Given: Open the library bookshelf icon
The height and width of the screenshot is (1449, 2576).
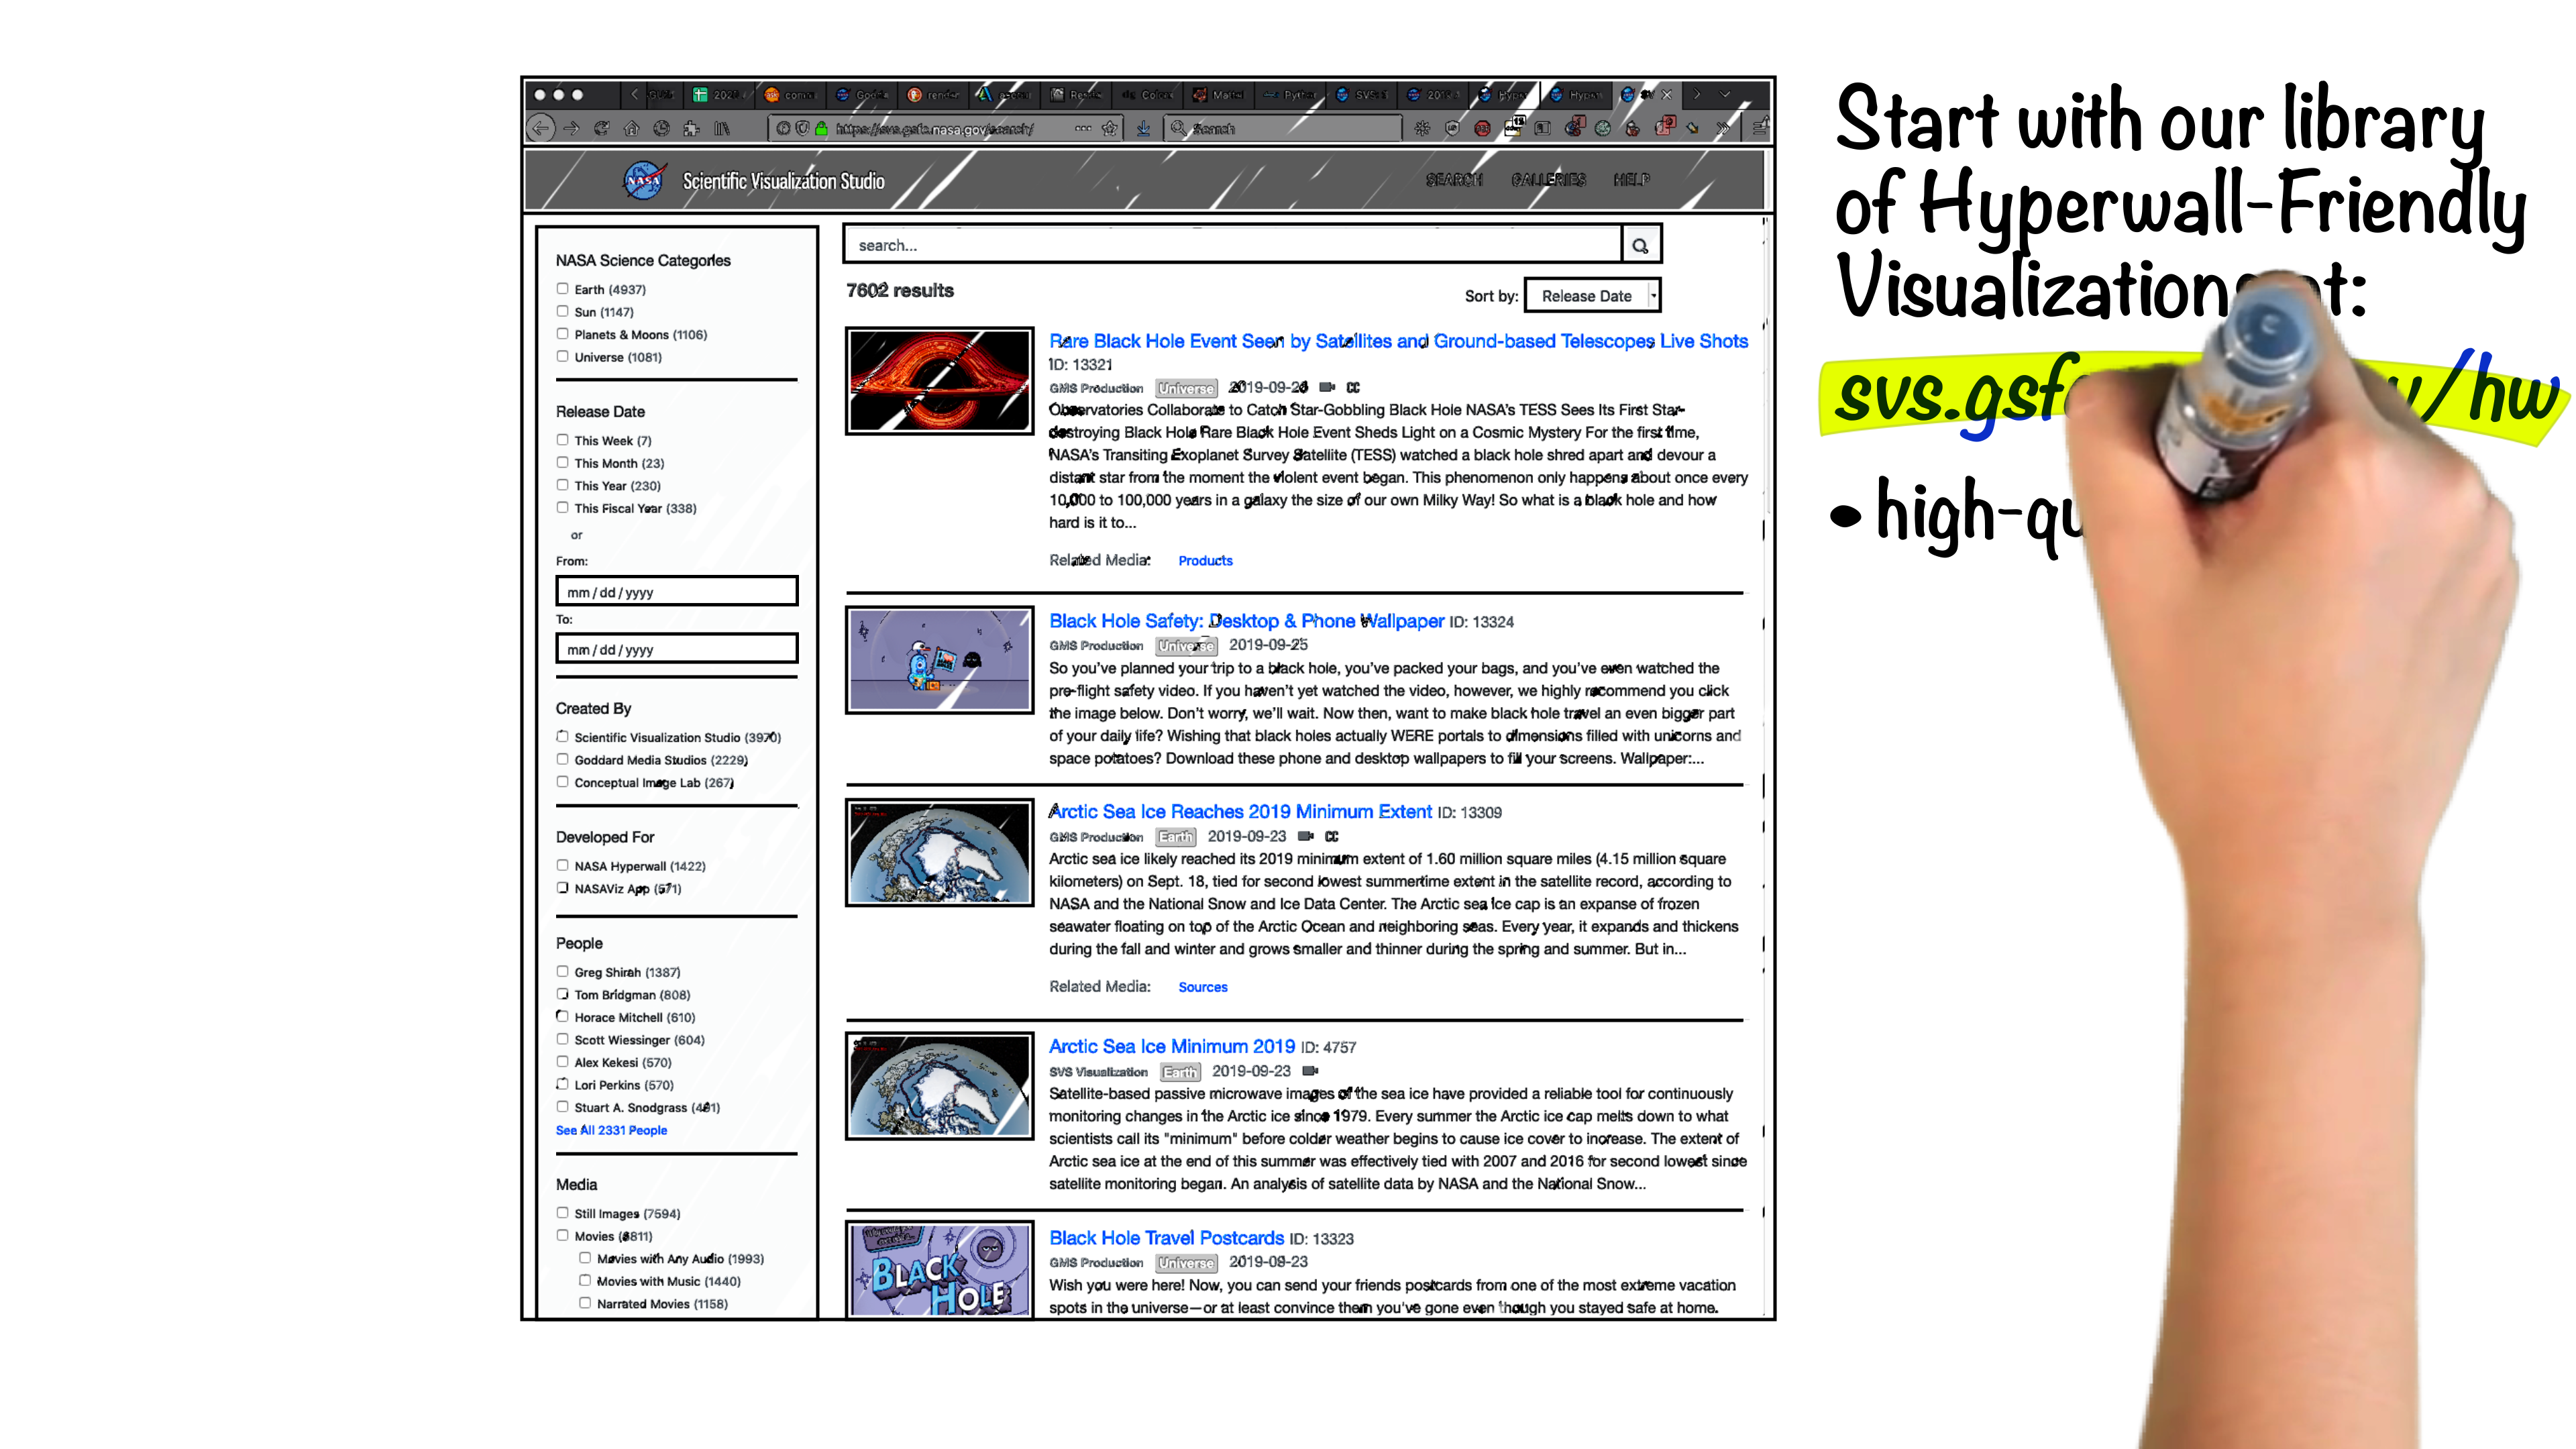Looking at the screenshot, I should coord(722,128).
